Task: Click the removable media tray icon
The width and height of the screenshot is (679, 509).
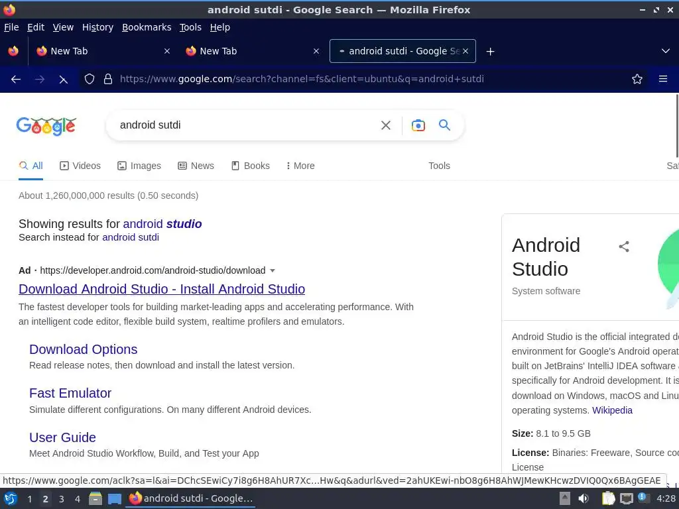Action: (565, 498)
